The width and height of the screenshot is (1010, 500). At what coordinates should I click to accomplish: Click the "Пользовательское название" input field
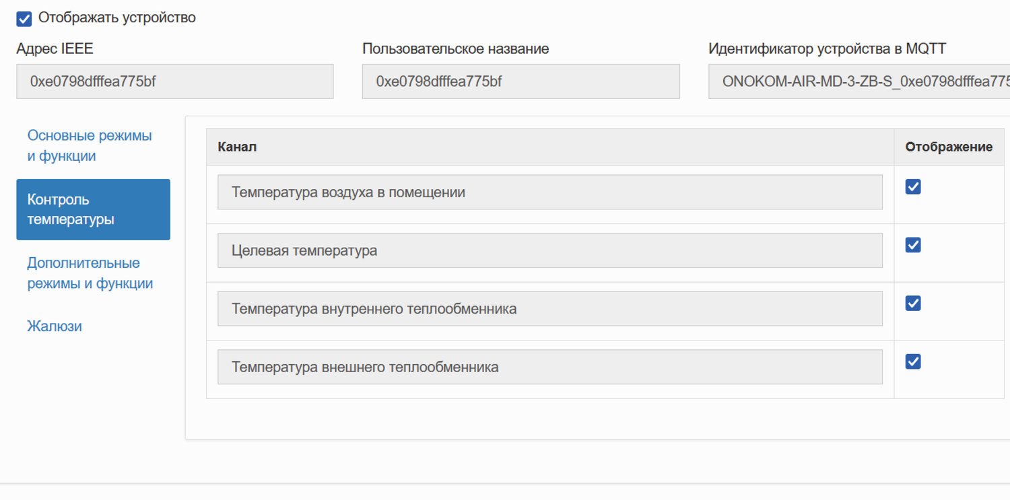point(520,81)
